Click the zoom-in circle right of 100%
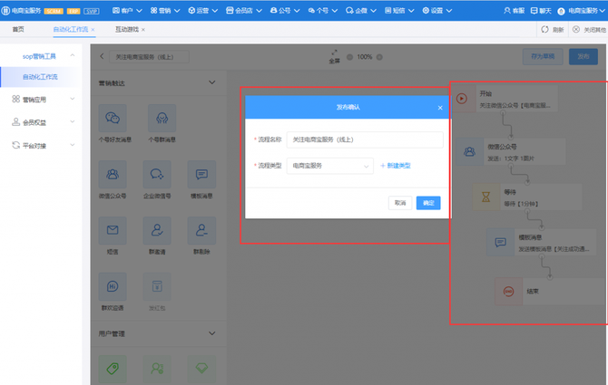608x385 pixels. [x=379, y=57]
